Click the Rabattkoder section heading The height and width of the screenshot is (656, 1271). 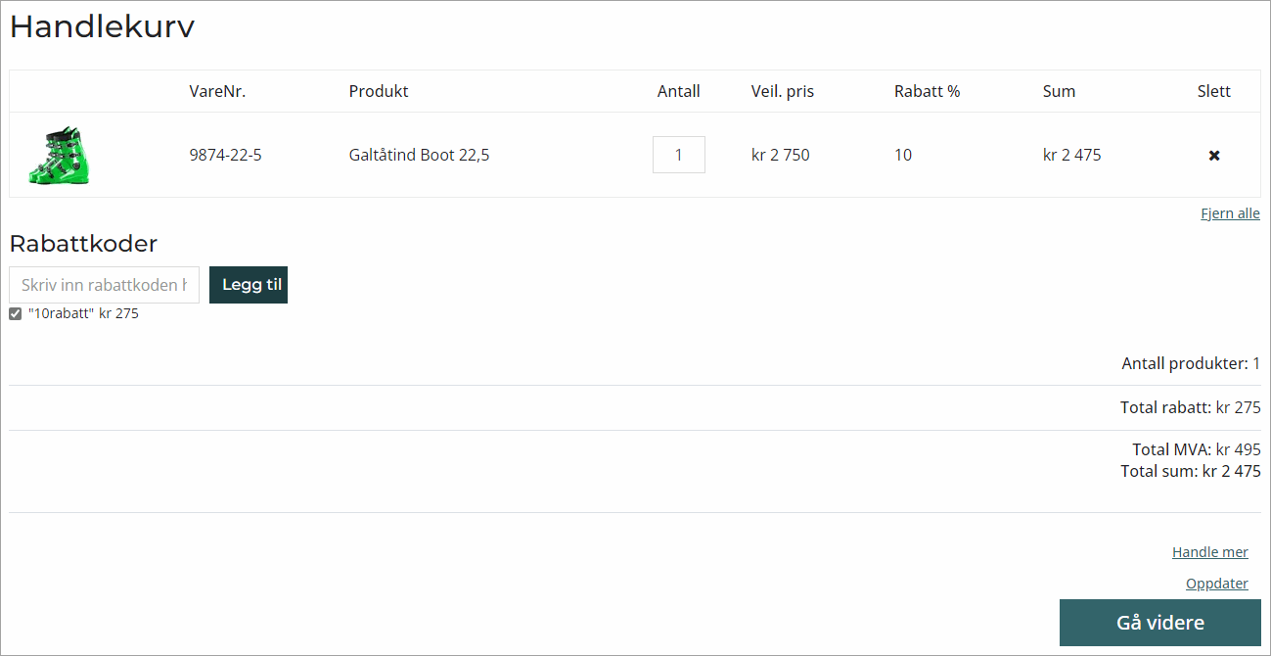coord(83,244)
